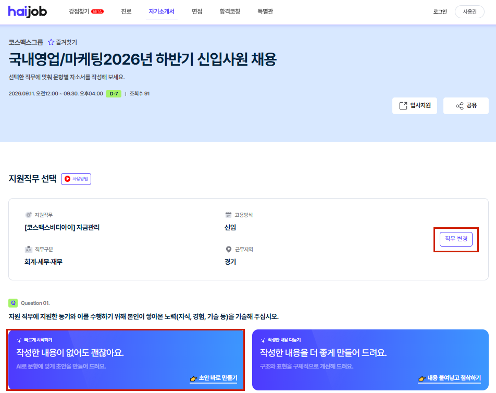Click the 로그인 link
Image resolution: width=496 pixels, height=393 pixels.
(440, 11)
